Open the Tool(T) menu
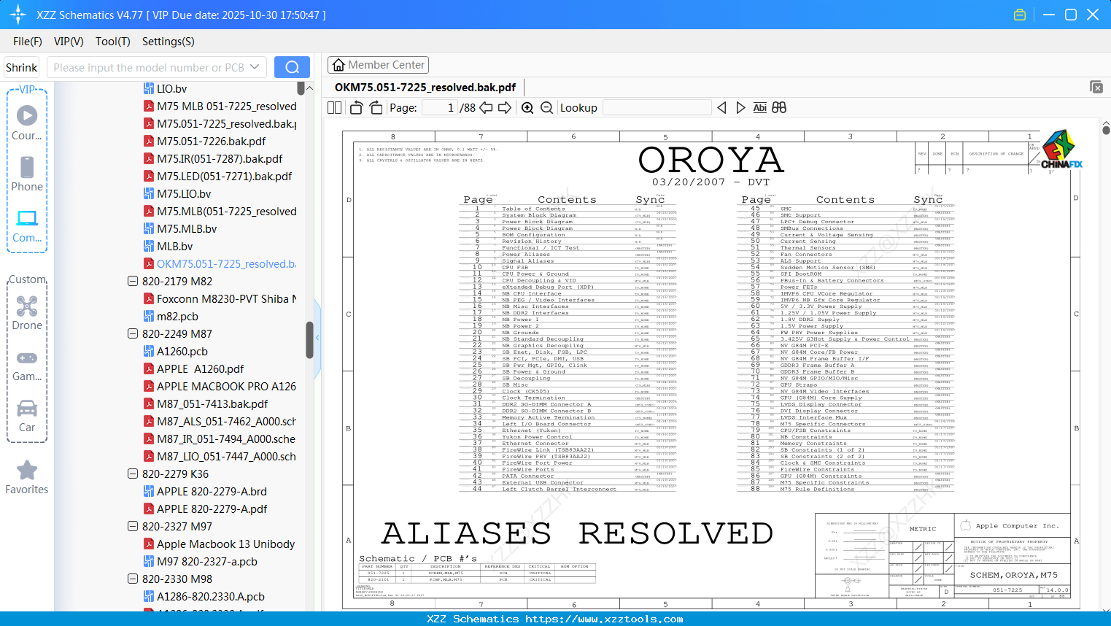Screen dimensions: 1111x626 (113, 42)
